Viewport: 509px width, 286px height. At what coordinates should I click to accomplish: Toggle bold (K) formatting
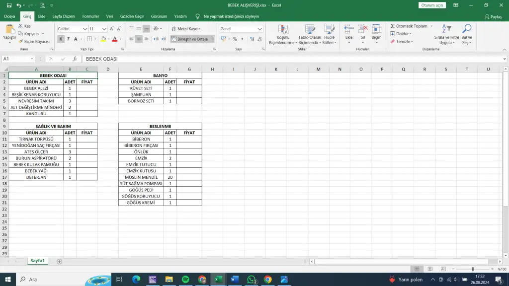coord(61,39)
